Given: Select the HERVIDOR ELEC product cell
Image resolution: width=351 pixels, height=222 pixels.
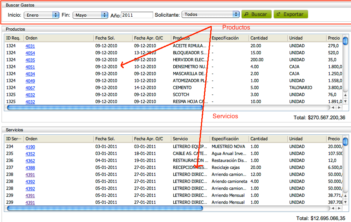Looking at the screenshot, I should point(190,60).
